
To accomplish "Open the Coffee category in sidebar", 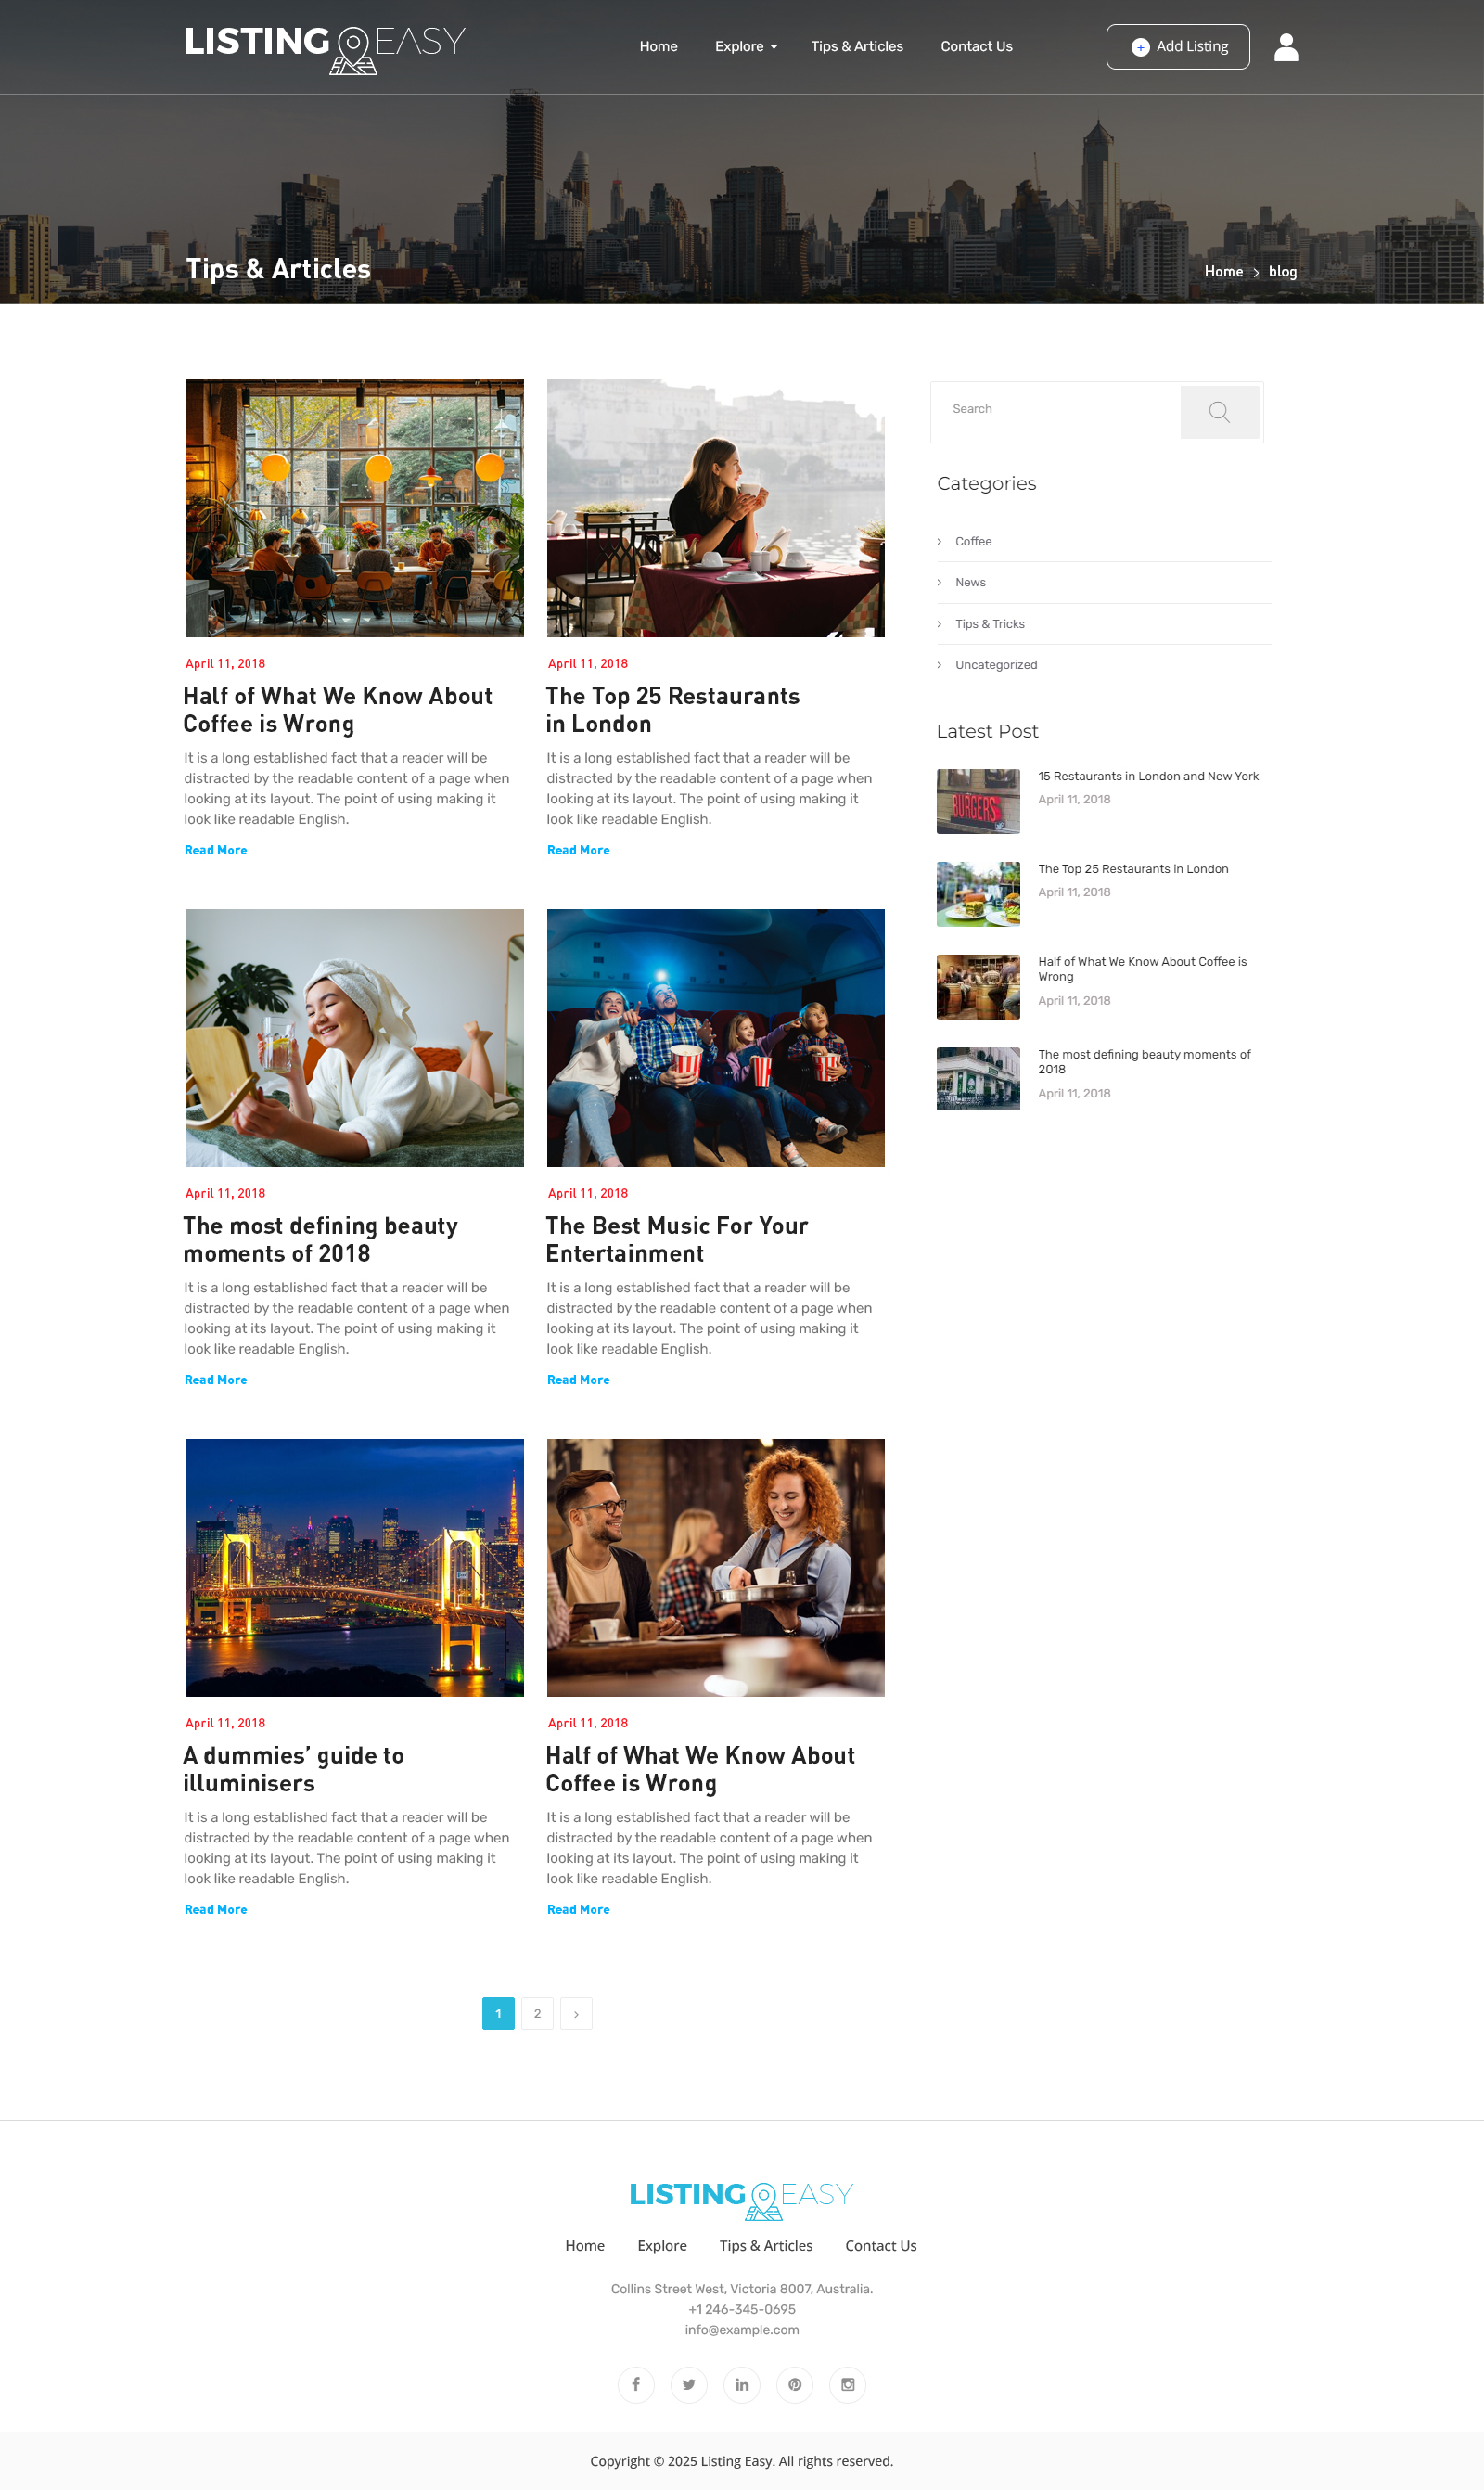I will (x=973, y=541).
